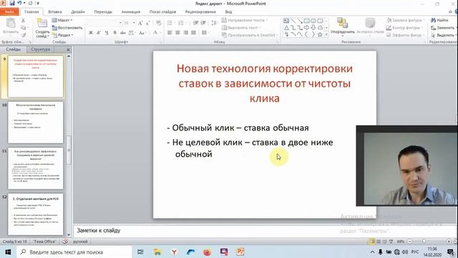Click the Paste (Вставить) clipboard icon

[x=11, y=24]
